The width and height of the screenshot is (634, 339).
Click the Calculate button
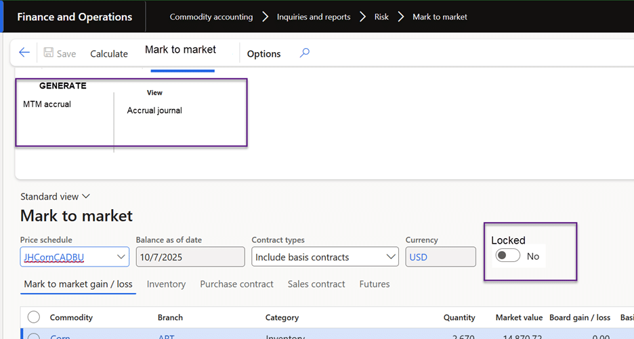(x=109, y=53)
